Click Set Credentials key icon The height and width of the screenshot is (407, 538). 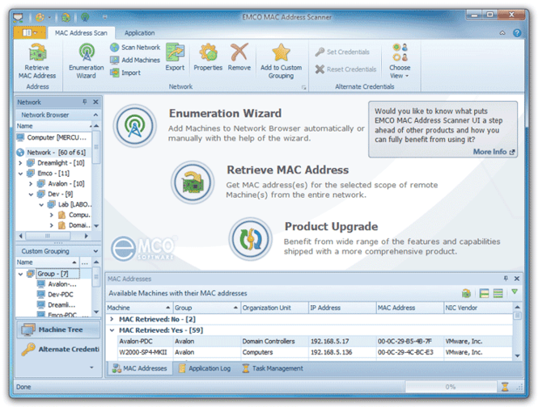pos(320,52)
